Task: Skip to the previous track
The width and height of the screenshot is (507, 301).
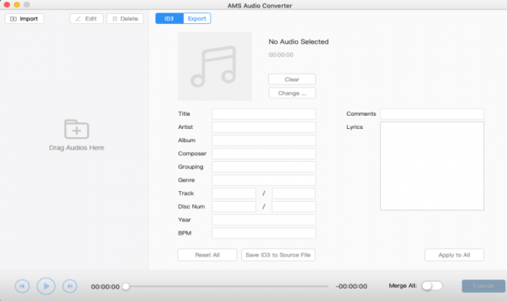Action: click(x=22, y=286)
